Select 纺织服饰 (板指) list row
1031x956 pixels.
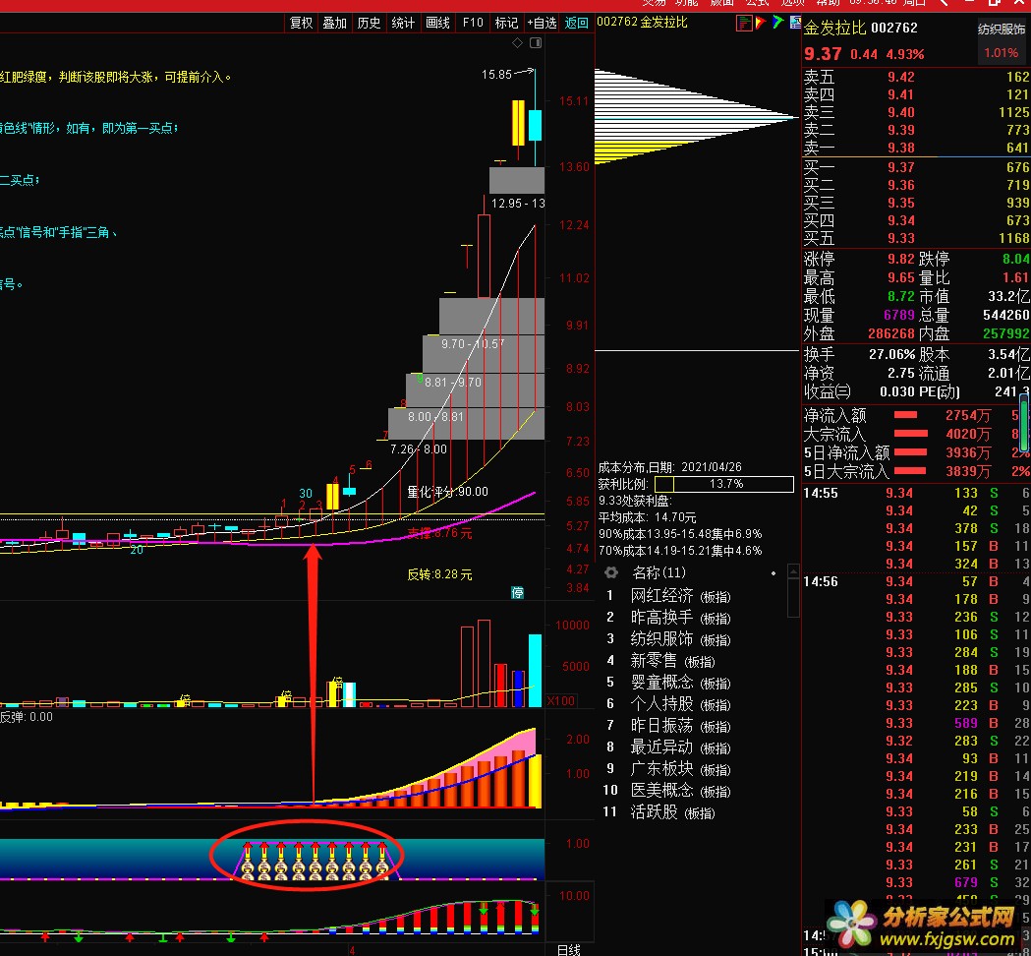click(x=680, y=639)
